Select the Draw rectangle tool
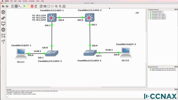The height and width of the screenshot is (100, 178). [49, 6]
